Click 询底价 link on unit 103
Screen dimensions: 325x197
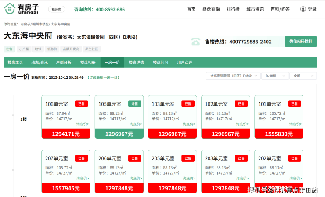coord(189,124)
